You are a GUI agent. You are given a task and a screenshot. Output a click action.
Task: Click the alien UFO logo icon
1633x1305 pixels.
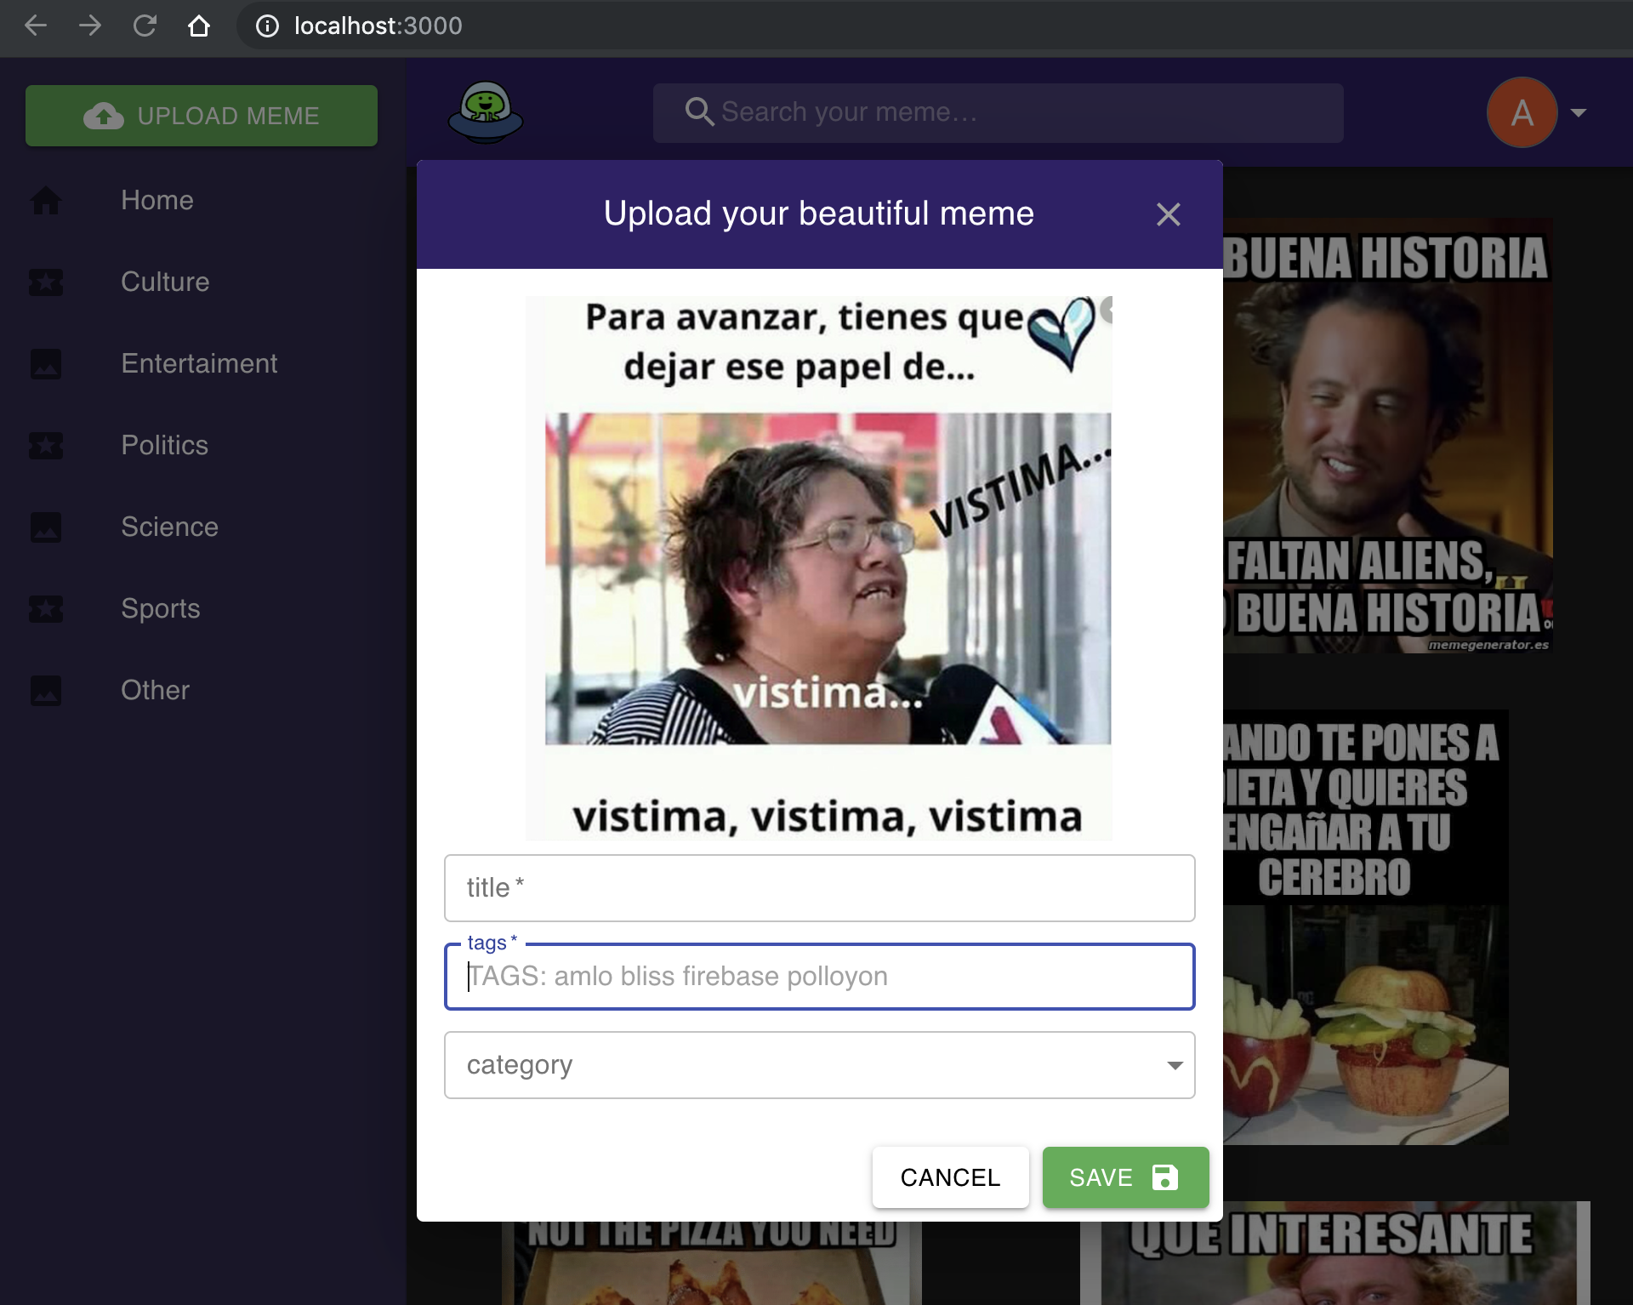[x=486, y=112]
